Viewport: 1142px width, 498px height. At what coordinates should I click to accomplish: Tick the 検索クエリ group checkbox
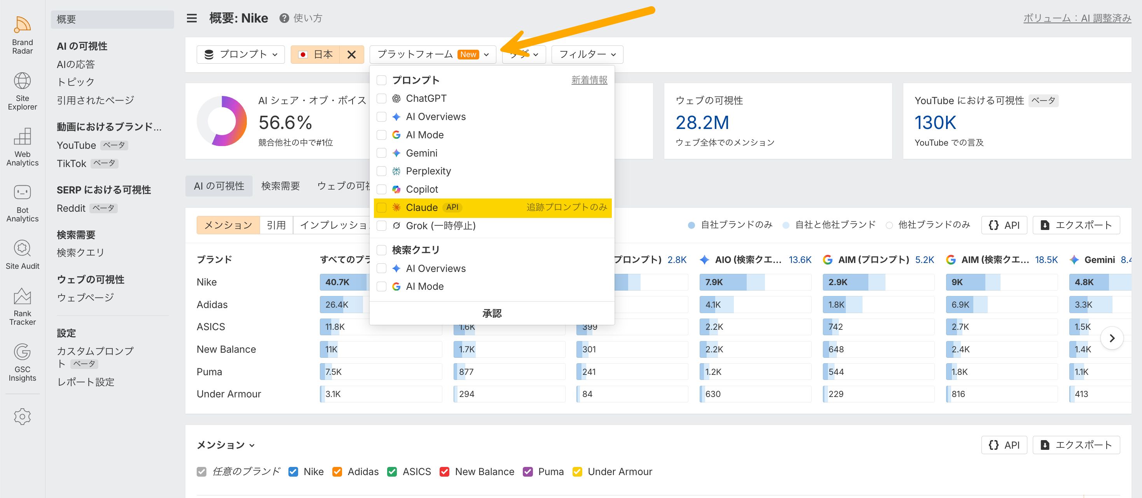(x=381, y=250)
